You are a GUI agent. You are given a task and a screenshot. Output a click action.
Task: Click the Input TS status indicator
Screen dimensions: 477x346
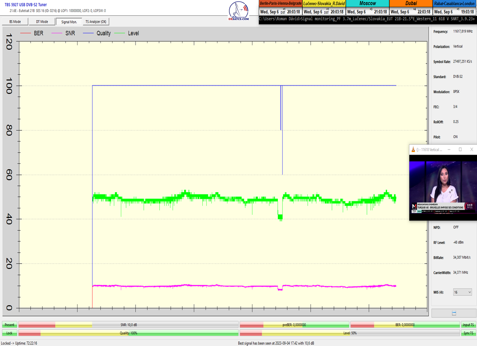(x=468, y=325)
